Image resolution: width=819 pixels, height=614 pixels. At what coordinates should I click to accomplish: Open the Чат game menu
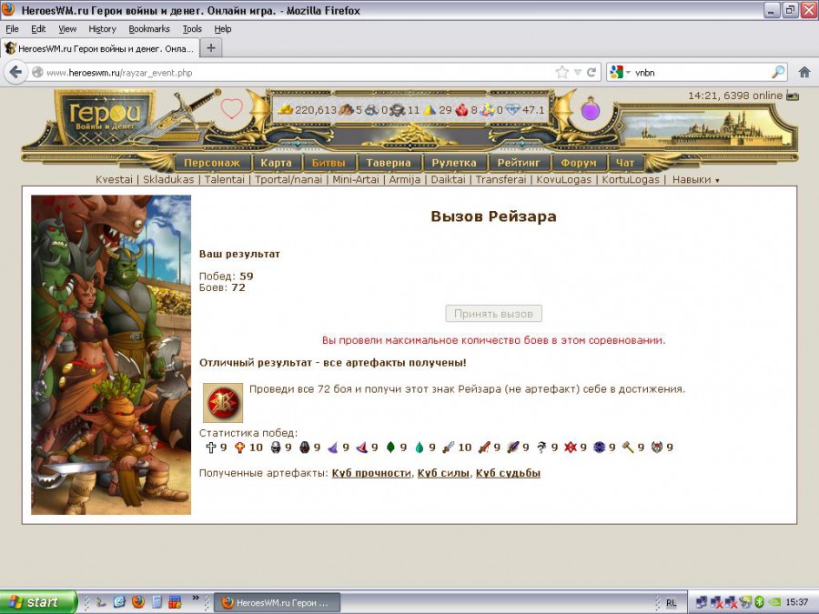coord(624,163)
